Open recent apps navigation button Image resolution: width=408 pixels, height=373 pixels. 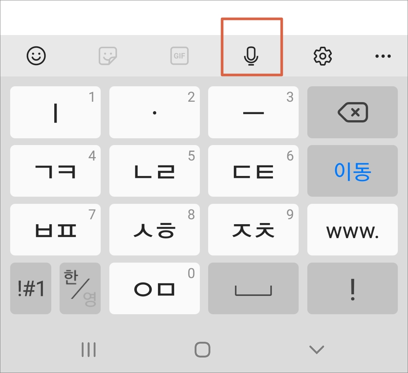89,350
